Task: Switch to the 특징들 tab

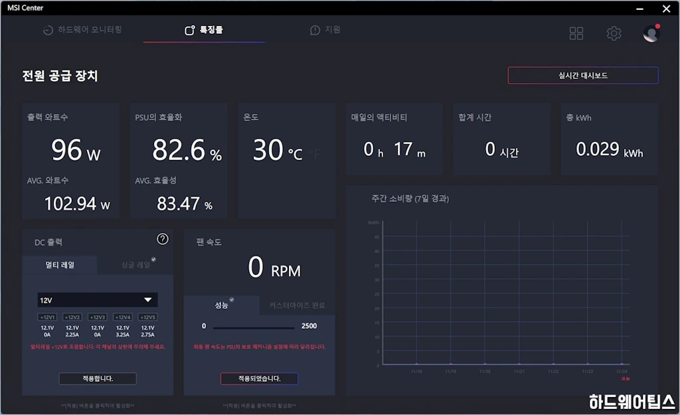Action: [x=204, y=30]
